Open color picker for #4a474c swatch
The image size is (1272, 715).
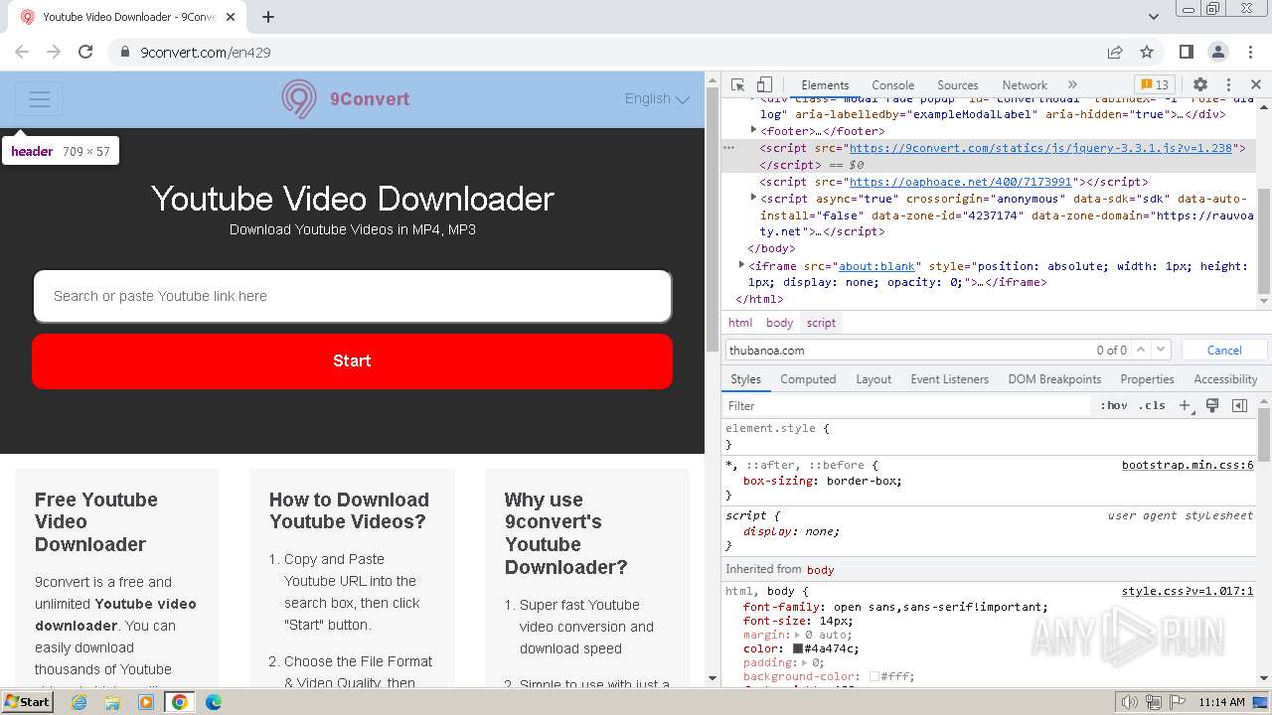click(x=797, y=648)
